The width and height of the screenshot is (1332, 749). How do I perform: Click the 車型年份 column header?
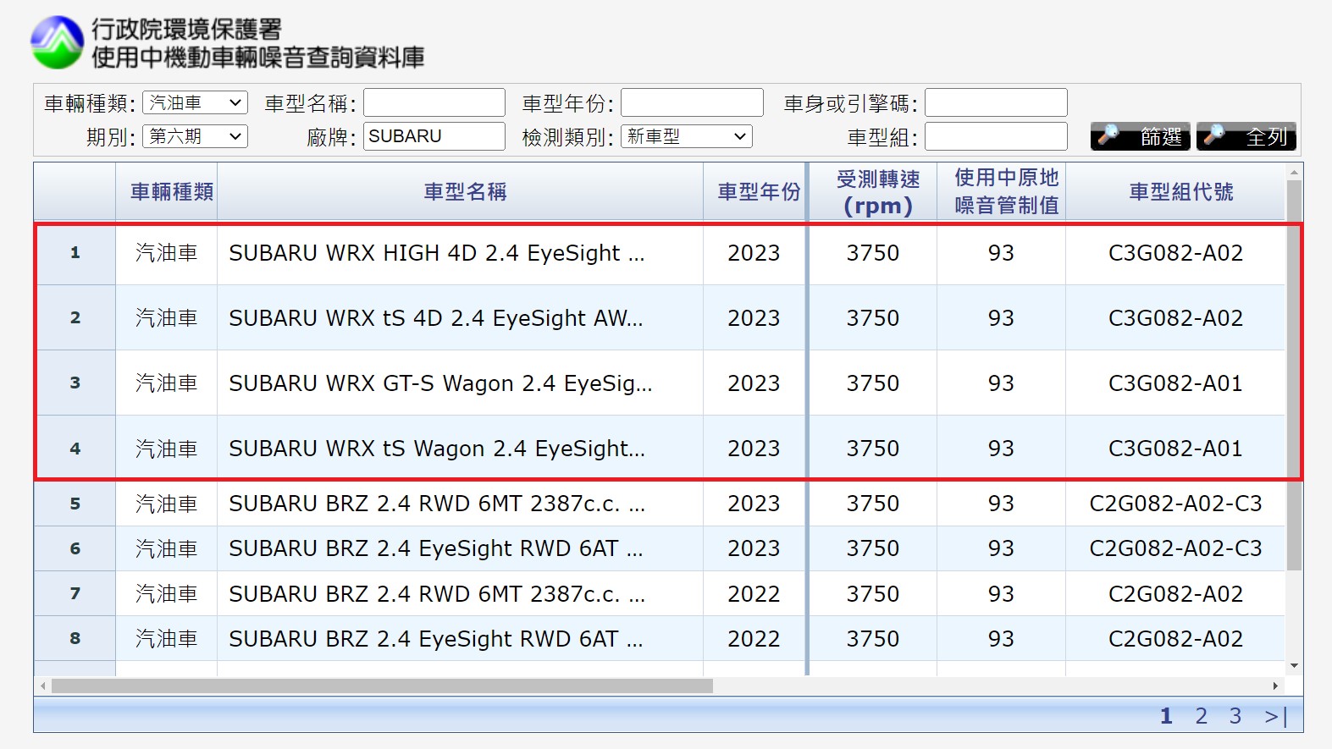758,192
